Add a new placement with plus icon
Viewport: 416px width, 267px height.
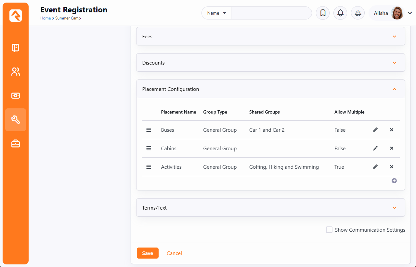point(394,181)
